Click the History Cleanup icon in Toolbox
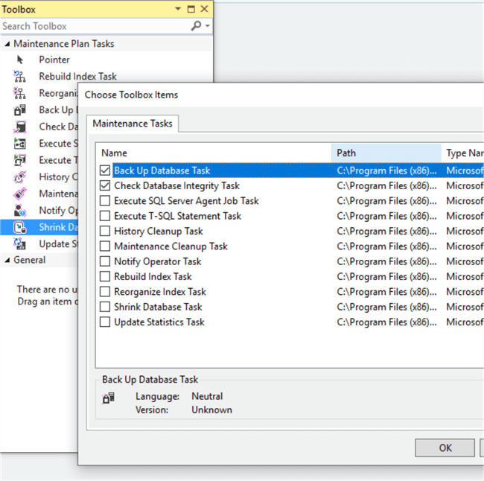The image size is (484, 481). (20, 177)
